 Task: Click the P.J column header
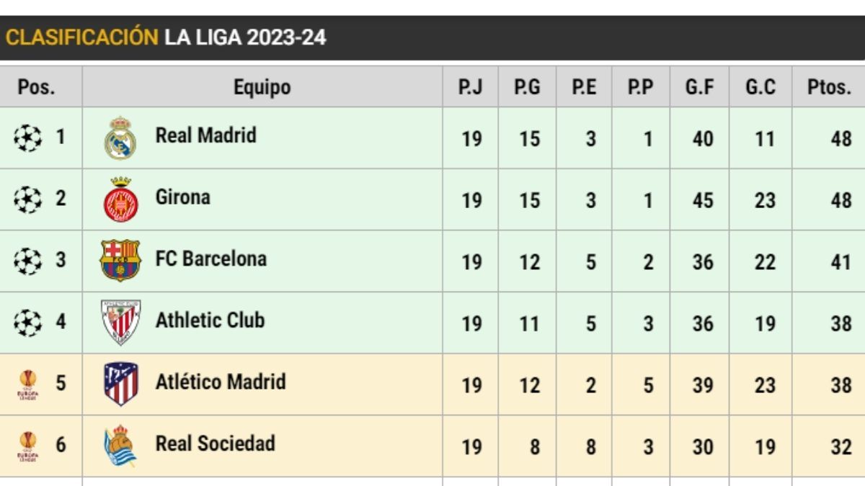pos(471,87)
